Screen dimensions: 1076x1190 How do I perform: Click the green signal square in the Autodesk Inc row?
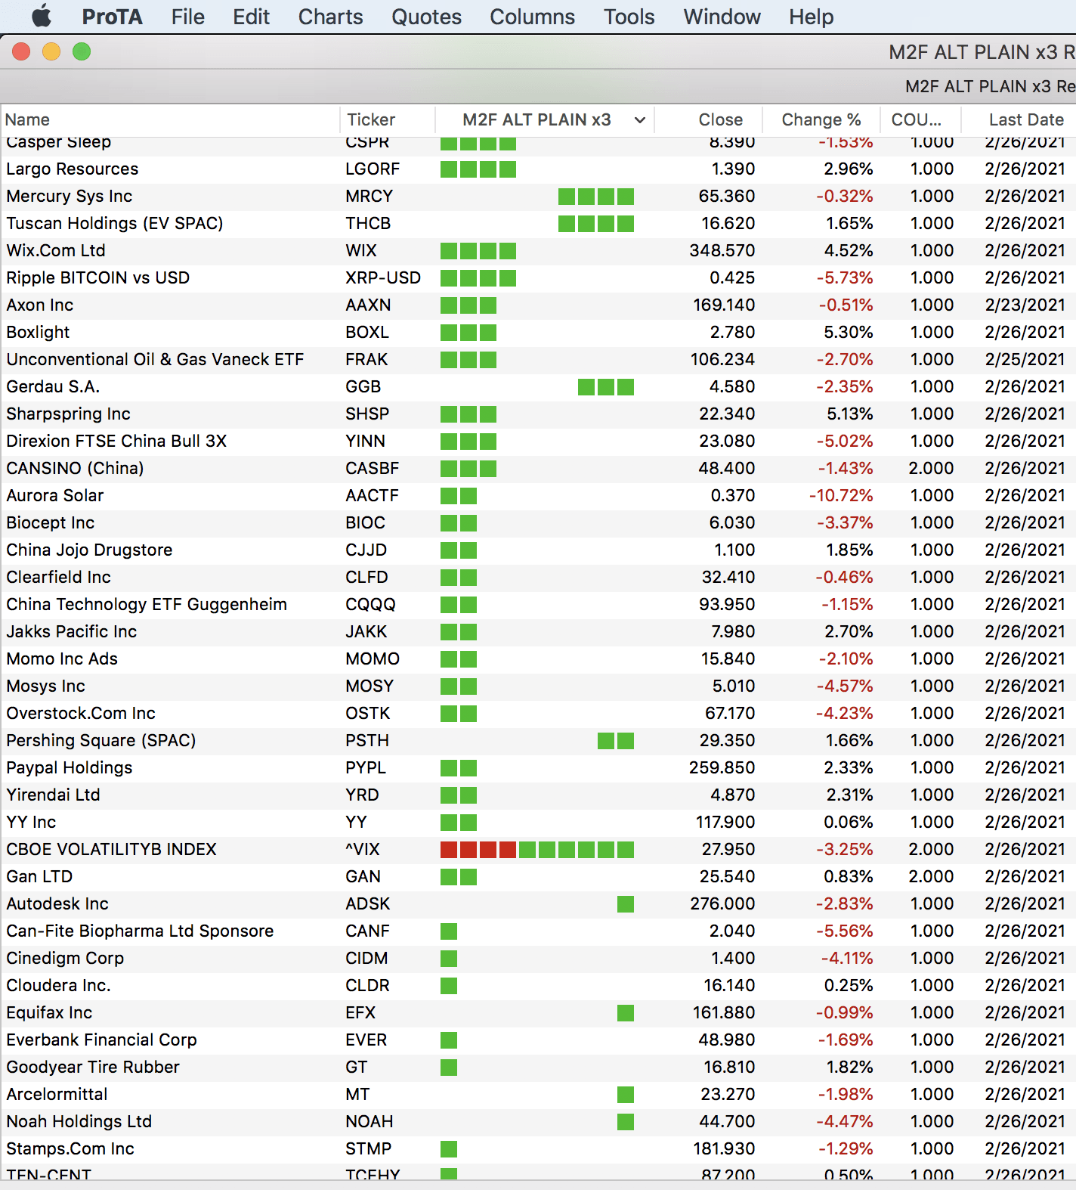(626, 904)
